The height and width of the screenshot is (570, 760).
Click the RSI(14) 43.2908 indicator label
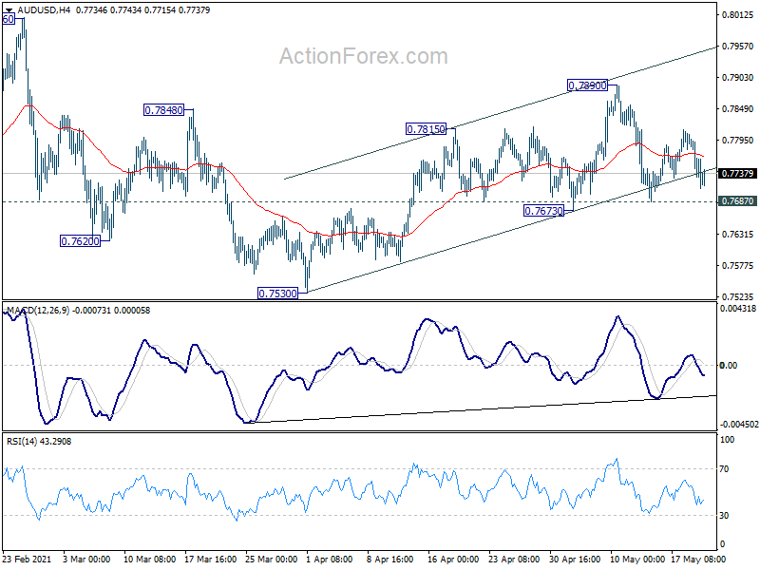(x=39, y=442)
